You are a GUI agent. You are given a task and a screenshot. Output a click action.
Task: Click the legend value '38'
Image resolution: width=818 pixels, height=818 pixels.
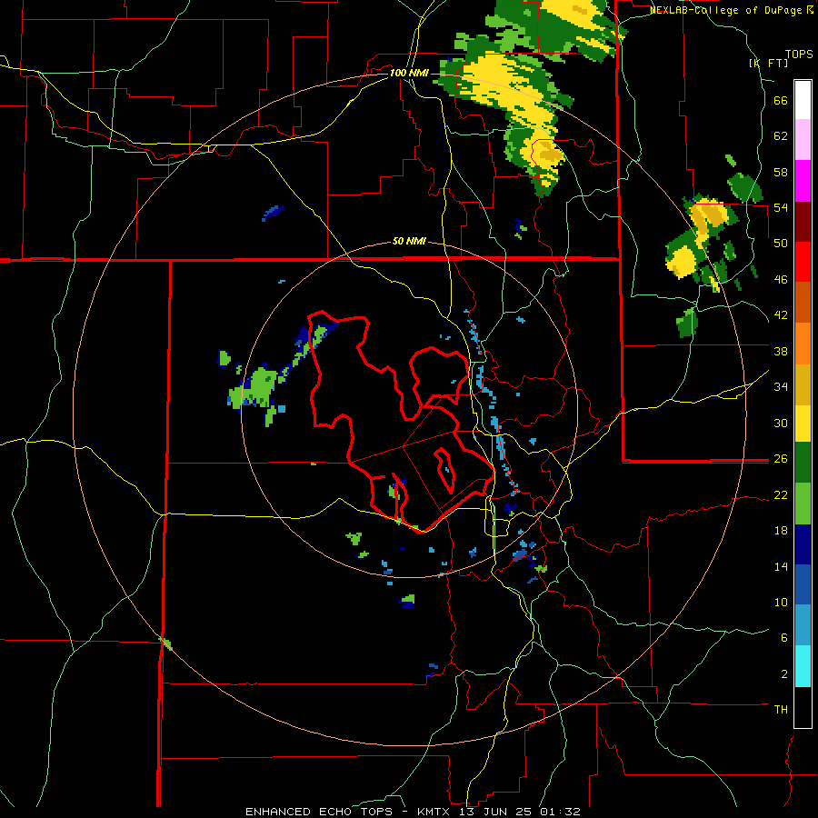click(781, 351)
